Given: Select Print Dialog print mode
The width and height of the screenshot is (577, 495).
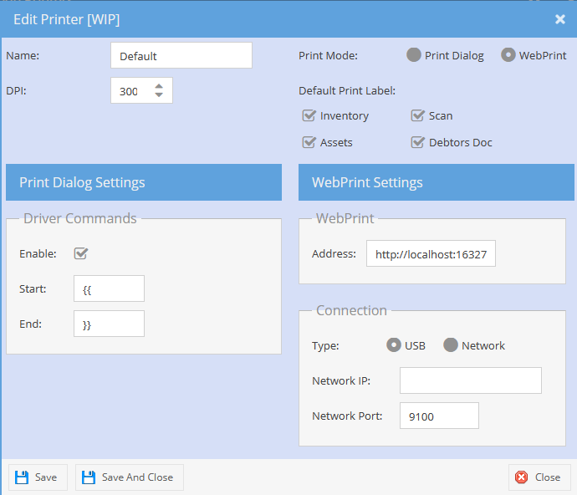Looking at the screenshot, I should click(414, 55).
